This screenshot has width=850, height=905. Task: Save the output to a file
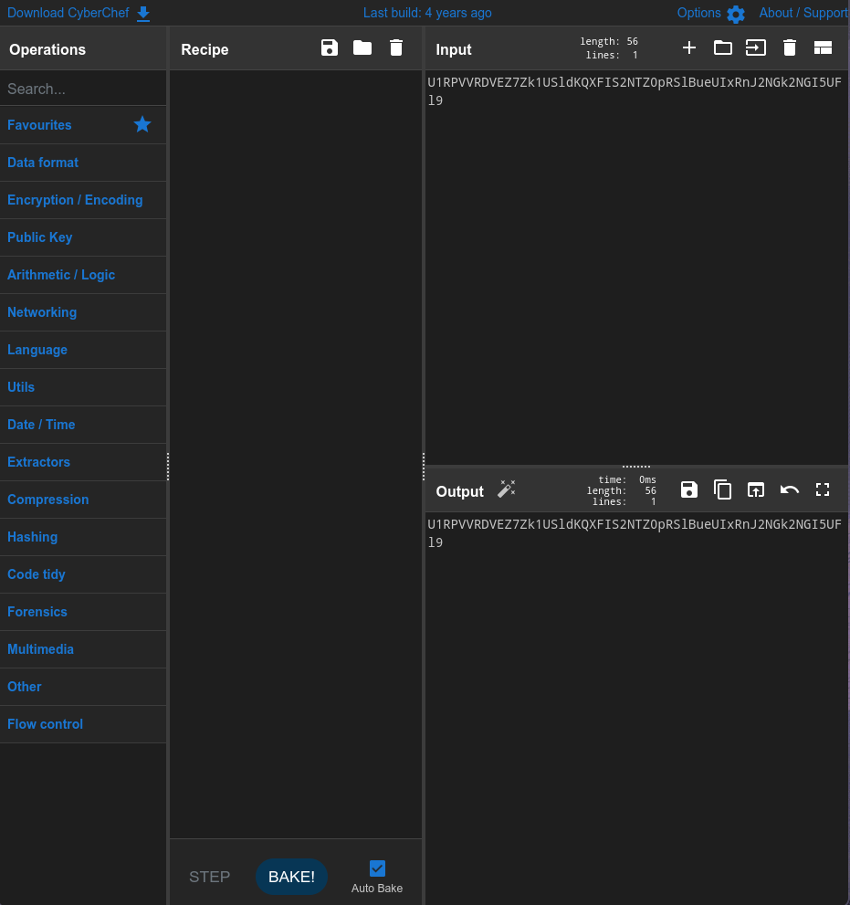[689, 490]
